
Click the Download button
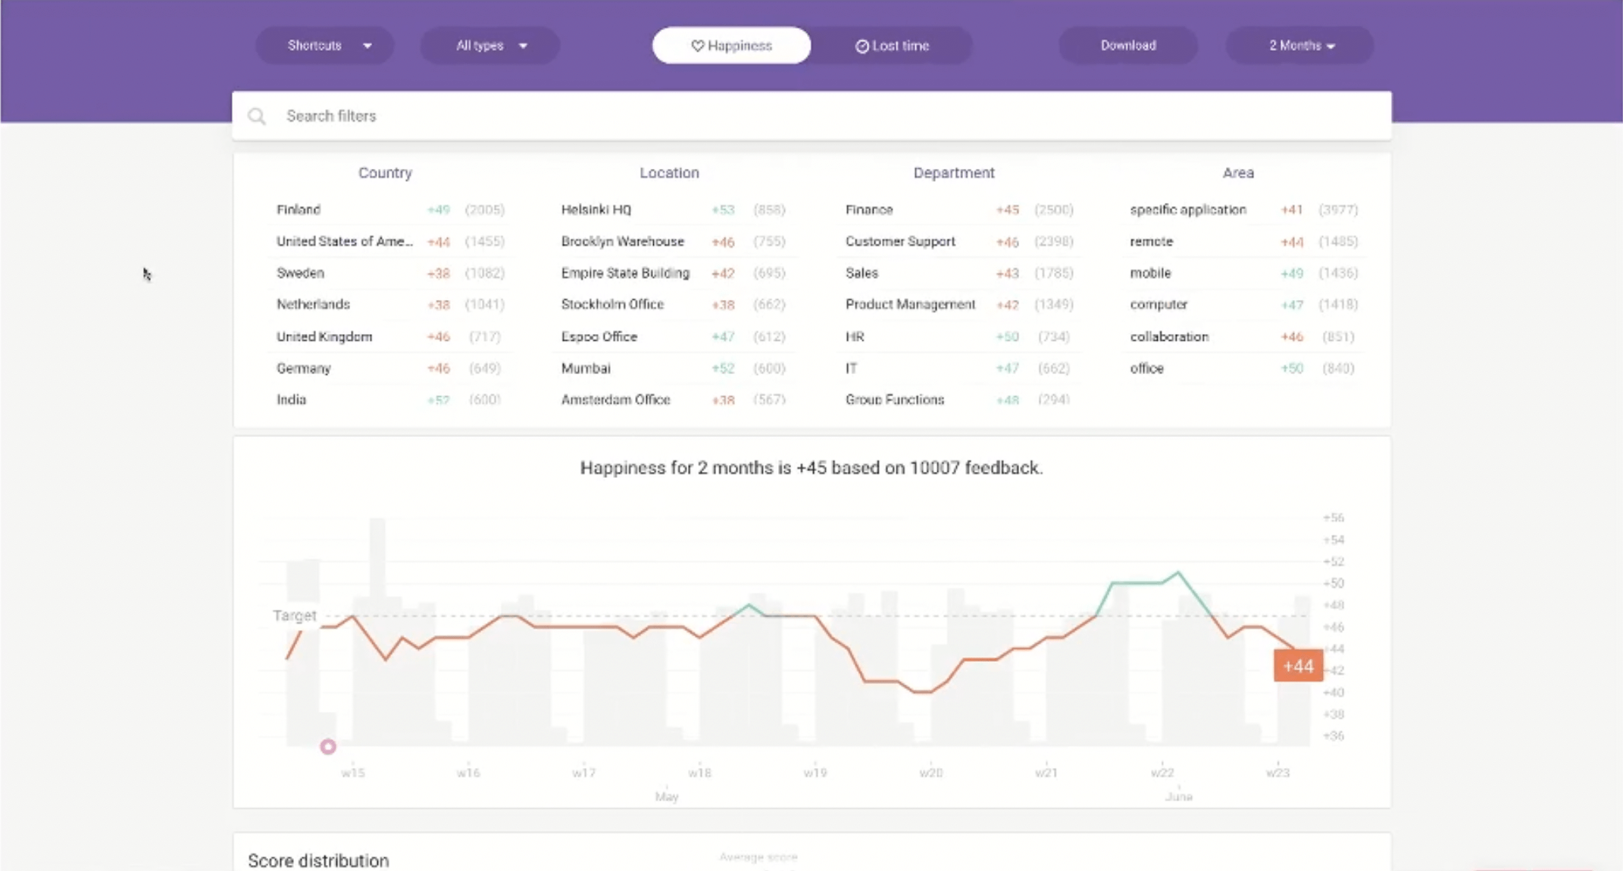[x=1128, y=45]
